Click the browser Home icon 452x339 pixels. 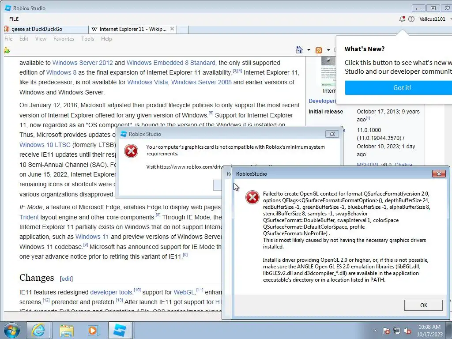299,50
